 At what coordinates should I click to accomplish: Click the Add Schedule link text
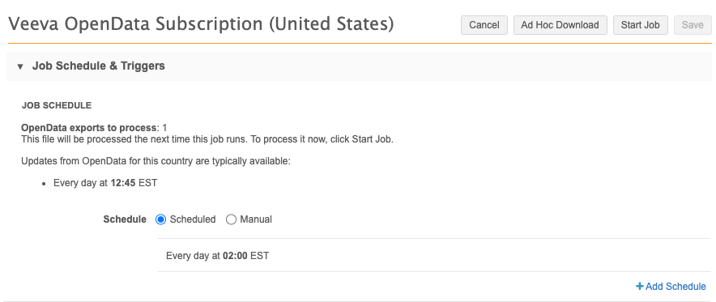tap(676, 287)
